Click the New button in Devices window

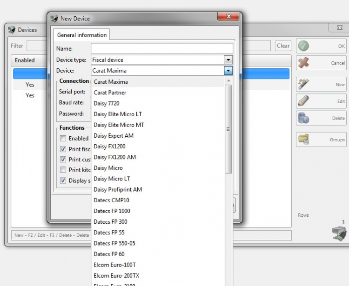pyautogui.click(x=321, y=84)
